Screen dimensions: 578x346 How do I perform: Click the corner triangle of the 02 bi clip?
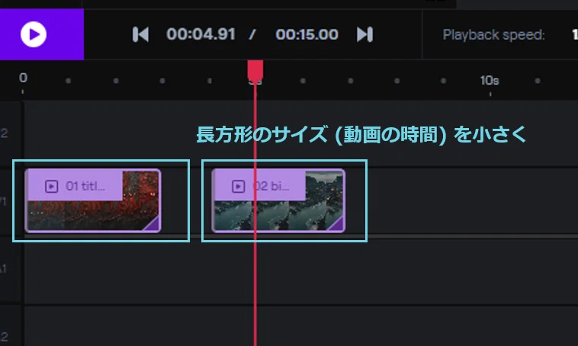pyautogui.click(x=336, y=224)
